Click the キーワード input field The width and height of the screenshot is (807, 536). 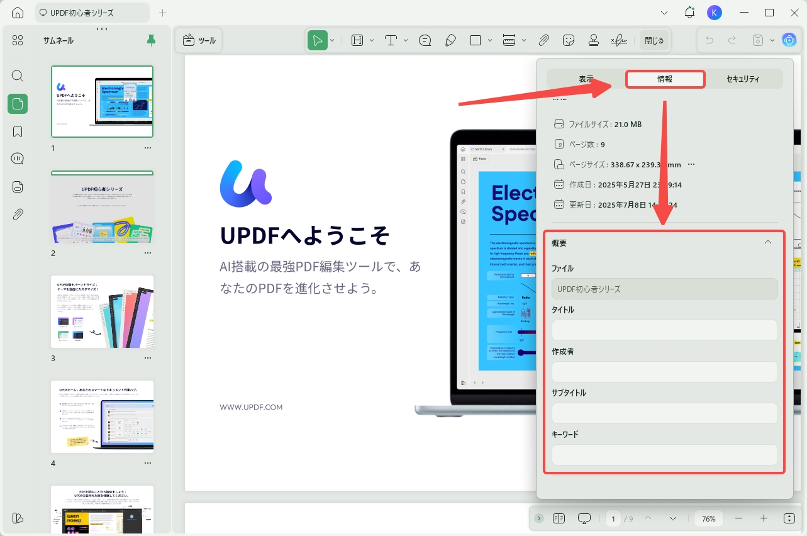point(664,455)
